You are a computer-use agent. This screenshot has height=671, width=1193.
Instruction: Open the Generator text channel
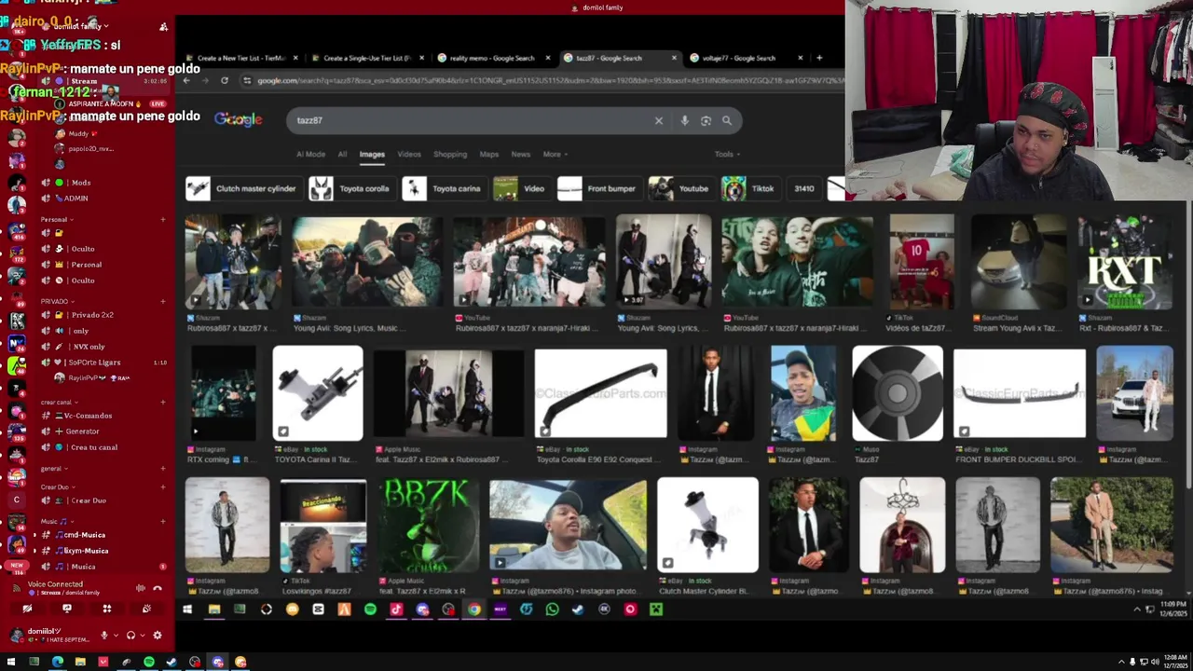coord(82,431)
